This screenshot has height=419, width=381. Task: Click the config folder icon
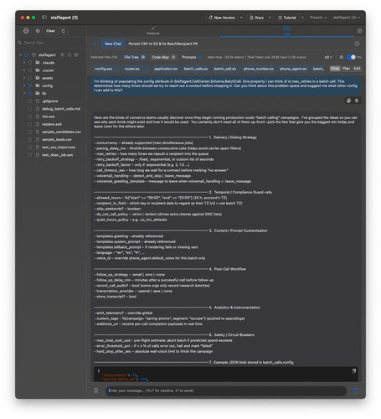[38, 85]
